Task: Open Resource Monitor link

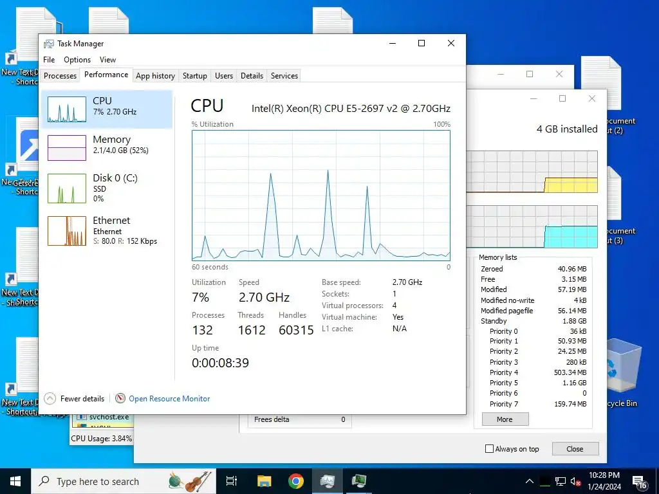Action: pos(169,399)
